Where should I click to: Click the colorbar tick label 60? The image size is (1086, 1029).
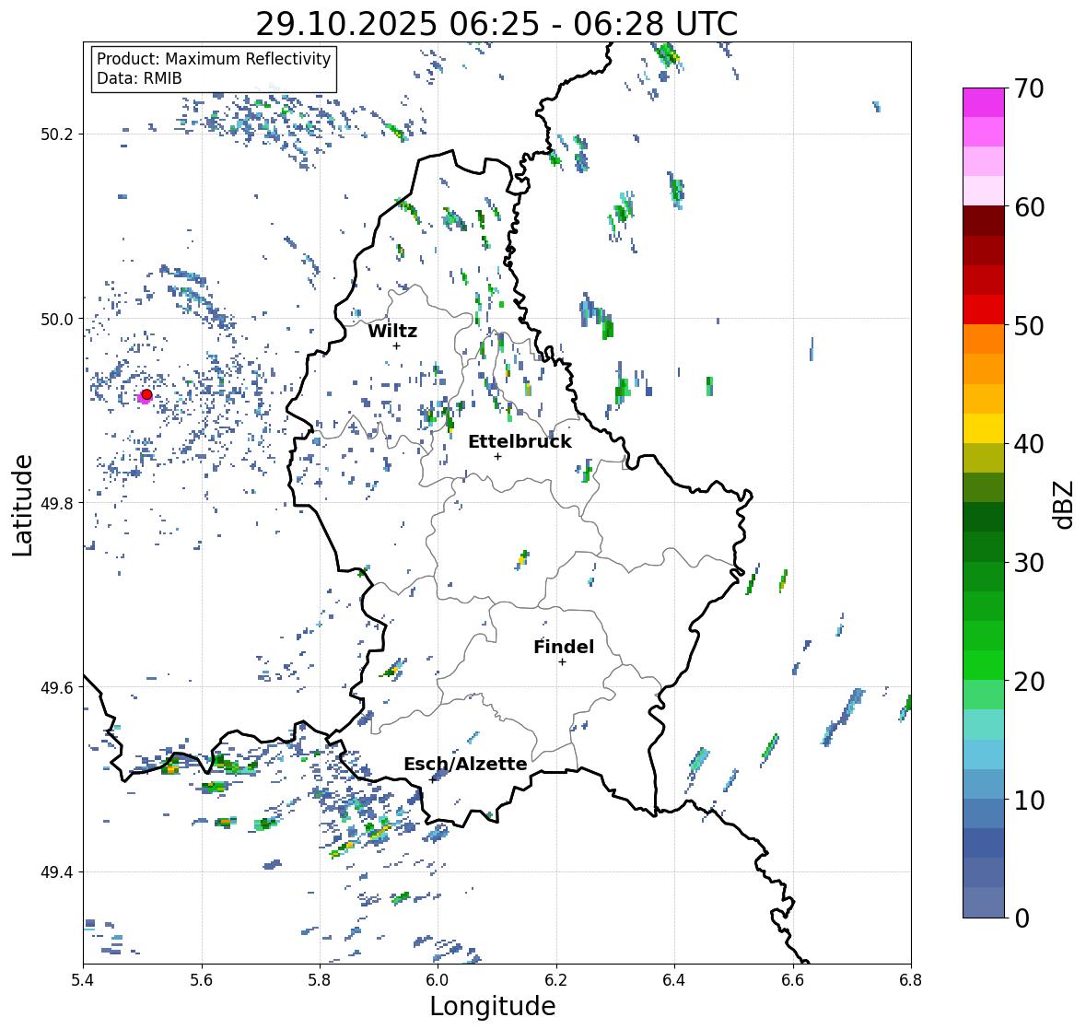[x=1029, y=207]
